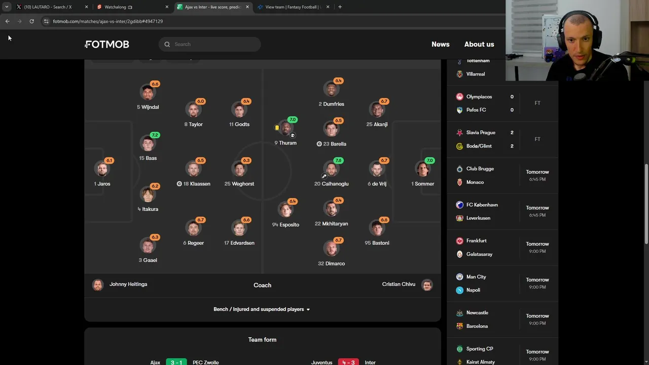The image size is (649, 365).
Task: Open de Vrij player avatar
Action: [377, 169]
